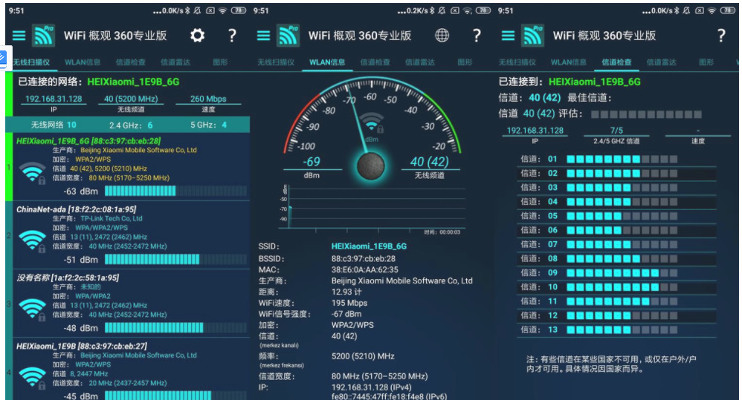Select 没有名称 [1a:f2:2c:58:1a:95] entry title
This screenshot has width=742, height=400.
pyautogui.click(x=68, y=278)
